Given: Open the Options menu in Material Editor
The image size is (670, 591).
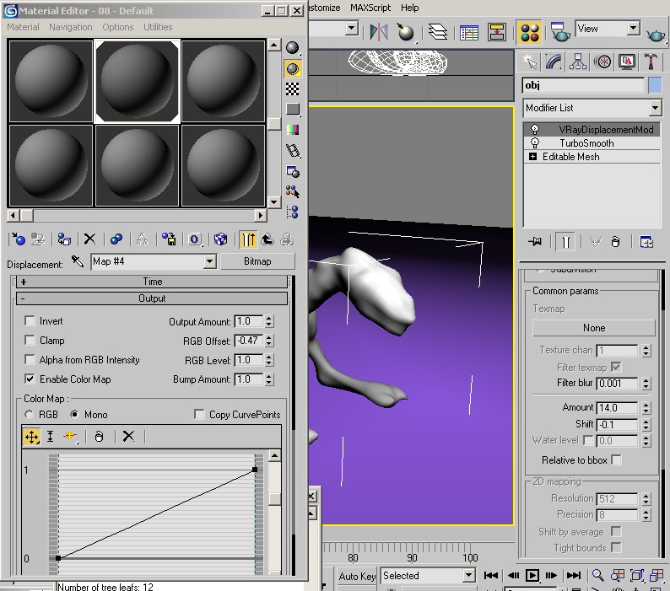Looking at the screenshot, I should click(x=118, y=27).
